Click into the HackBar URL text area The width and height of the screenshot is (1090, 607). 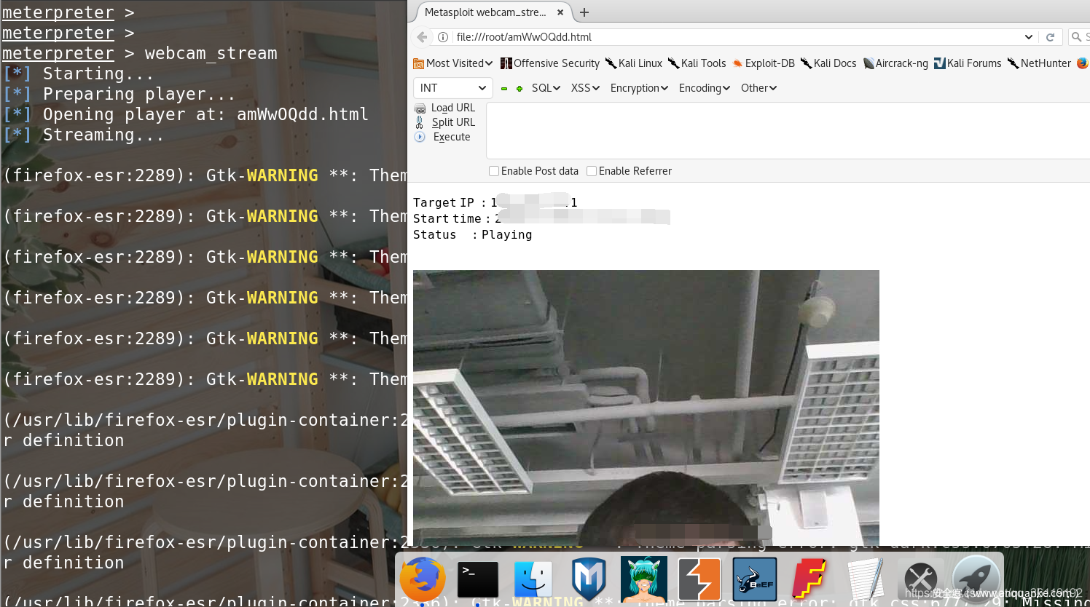point(788,131)
